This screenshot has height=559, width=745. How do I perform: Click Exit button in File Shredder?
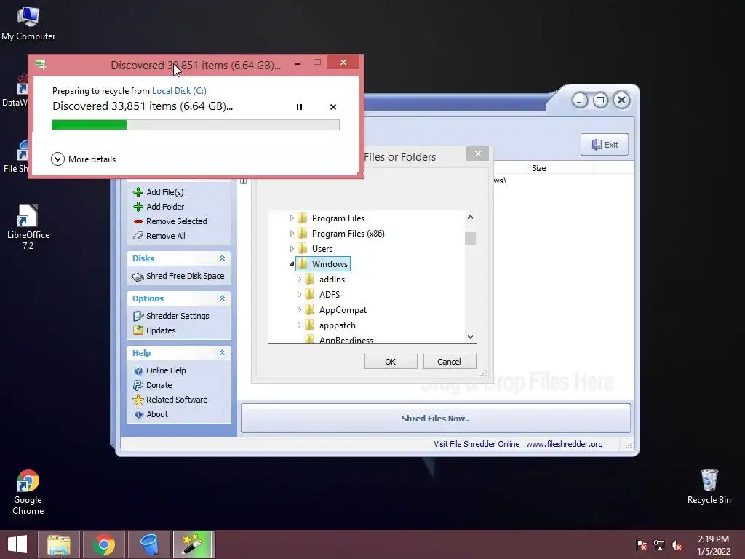(x=605, y=145)
